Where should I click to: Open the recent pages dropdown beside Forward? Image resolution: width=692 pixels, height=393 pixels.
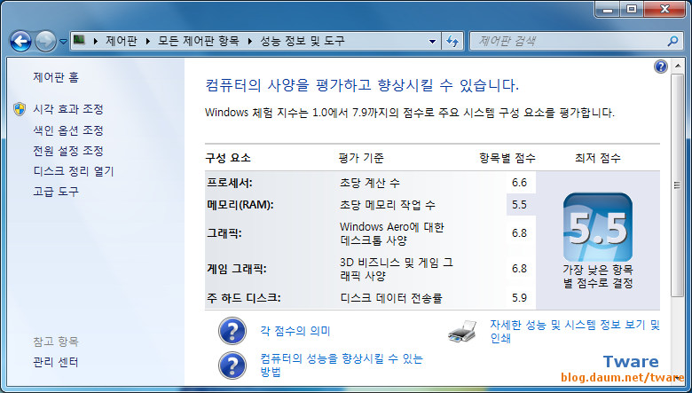[x=63, y=42]
